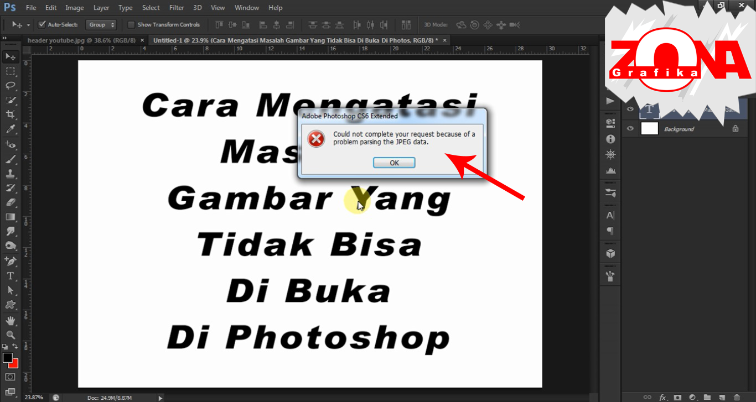Open the Edit menu
Image resolution: width=756 pixels, height=402 pixels.
51,8
